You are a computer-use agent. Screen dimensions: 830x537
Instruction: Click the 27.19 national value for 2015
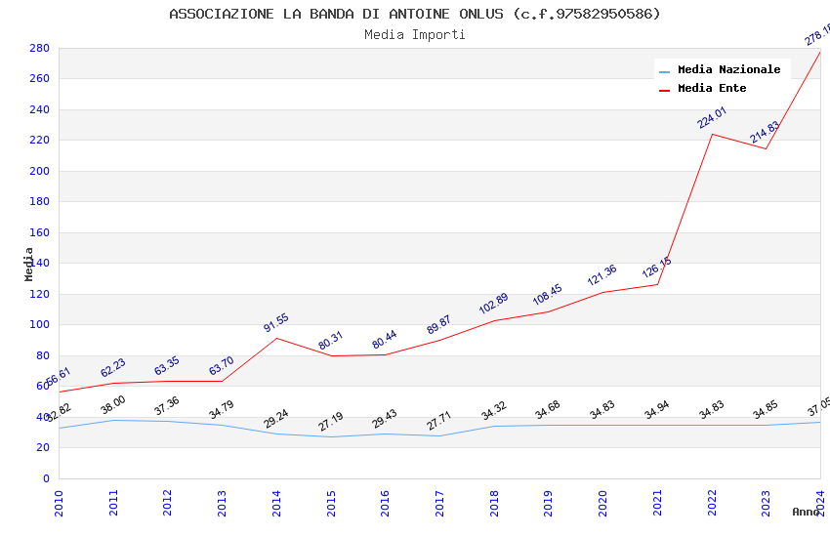click(x=331, y=422)
